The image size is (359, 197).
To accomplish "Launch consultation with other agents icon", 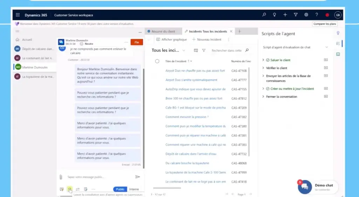I will 70,189.
